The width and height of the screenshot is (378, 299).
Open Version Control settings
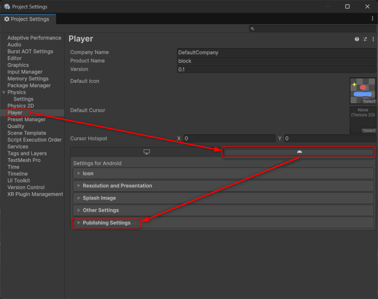26,188
